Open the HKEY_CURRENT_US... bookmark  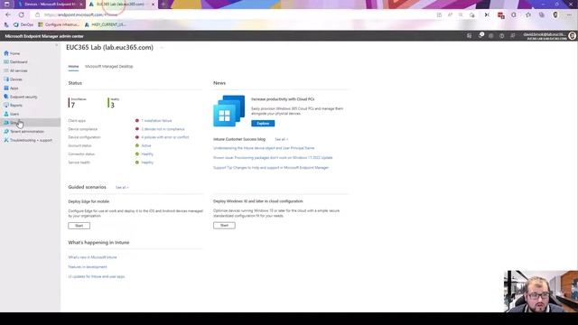[x=106, y=24]
